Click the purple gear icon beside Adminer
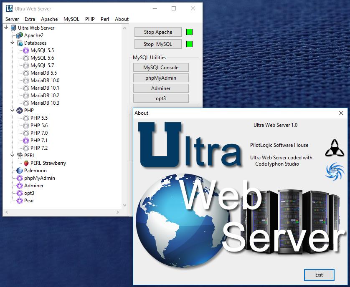Screen dimensions: 350x287 tap(20, 186)
